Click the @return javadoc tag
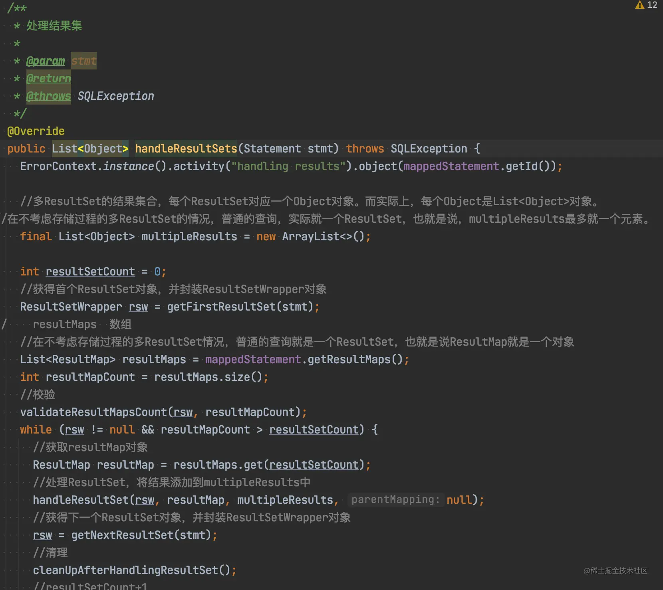This screenshot has width=663, height=590. pos(49,78)
